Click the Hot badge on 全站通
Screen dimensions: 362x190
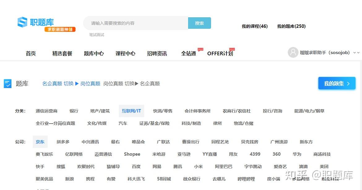(200, 49)
